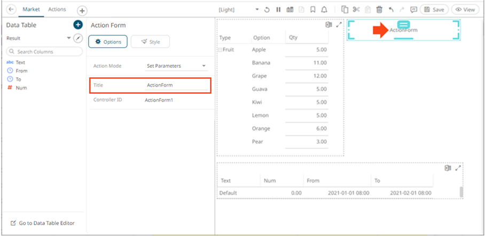Click the Search Columns field
The height and width of the screenshot is (236, 485).
pyautogui.click(x=44, y=52)
